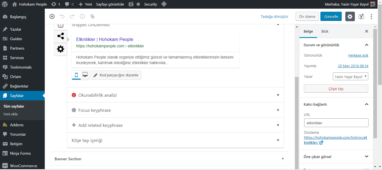Expand the Öne çıkan görsel panel

tap(336, 157)
